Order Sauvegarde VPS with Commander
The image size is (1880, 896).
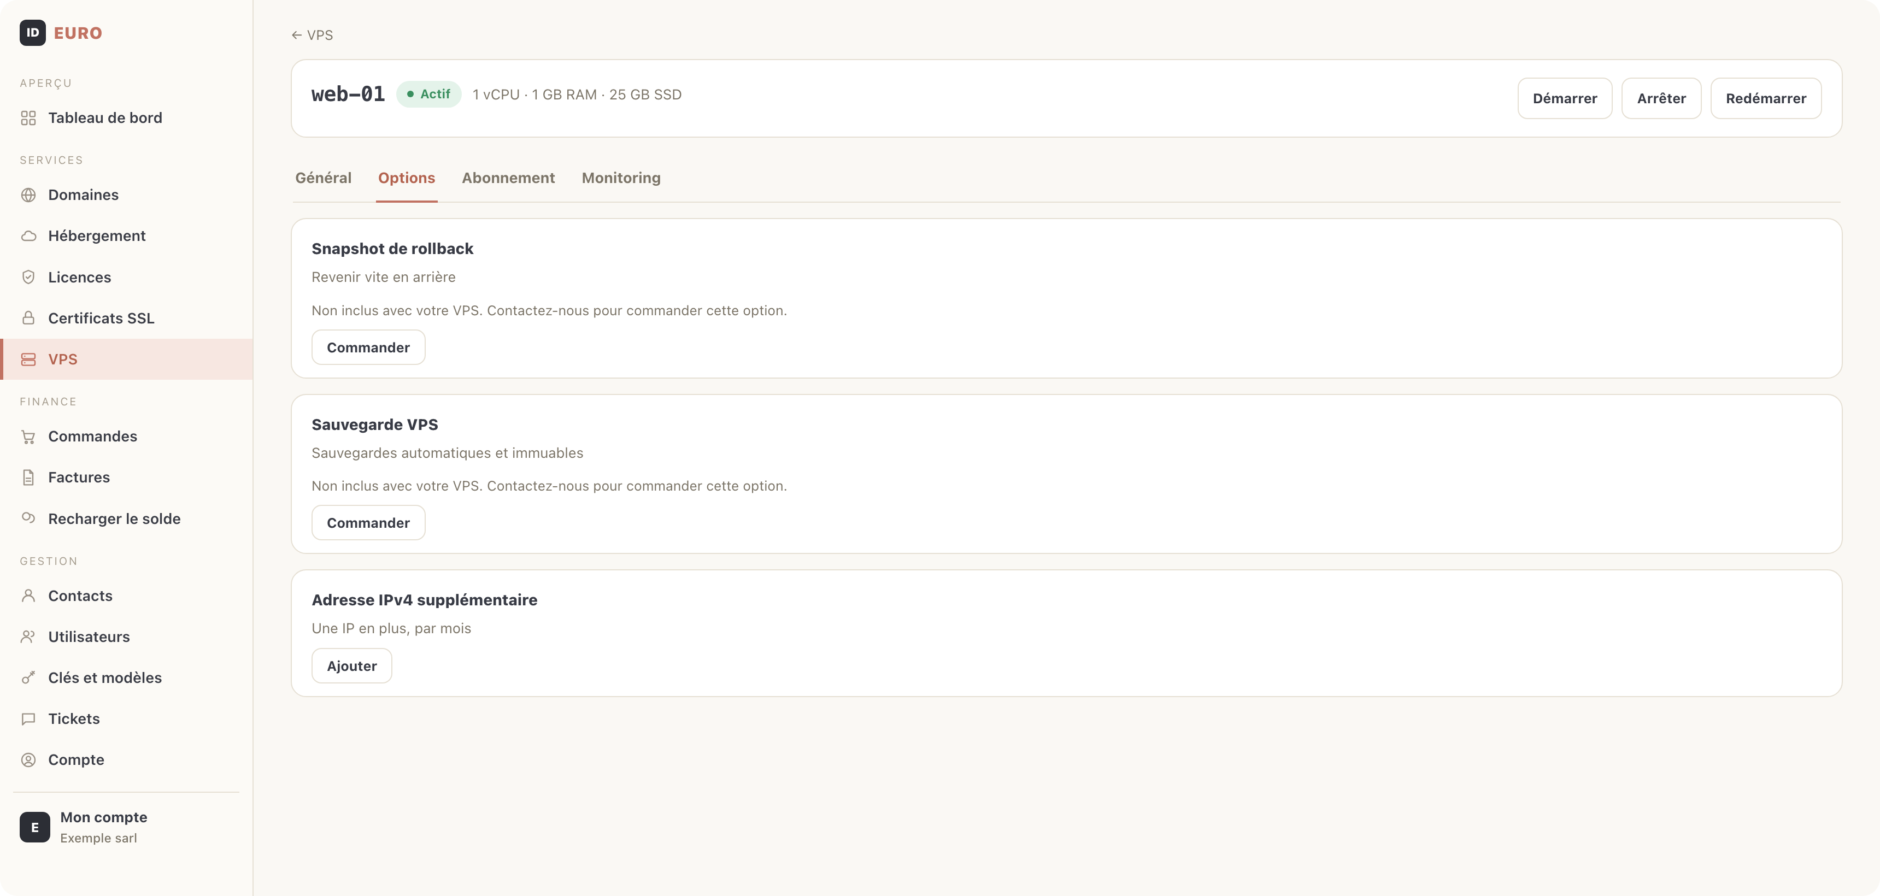[368, 522]
